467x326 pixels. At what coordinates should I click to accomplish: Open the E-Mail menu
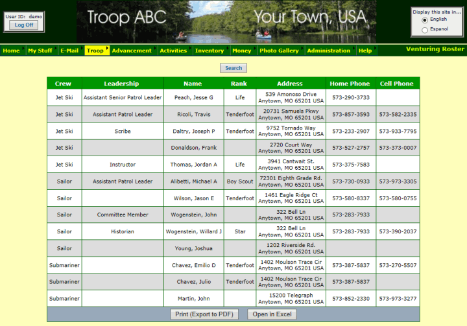[x=69, y=51]
